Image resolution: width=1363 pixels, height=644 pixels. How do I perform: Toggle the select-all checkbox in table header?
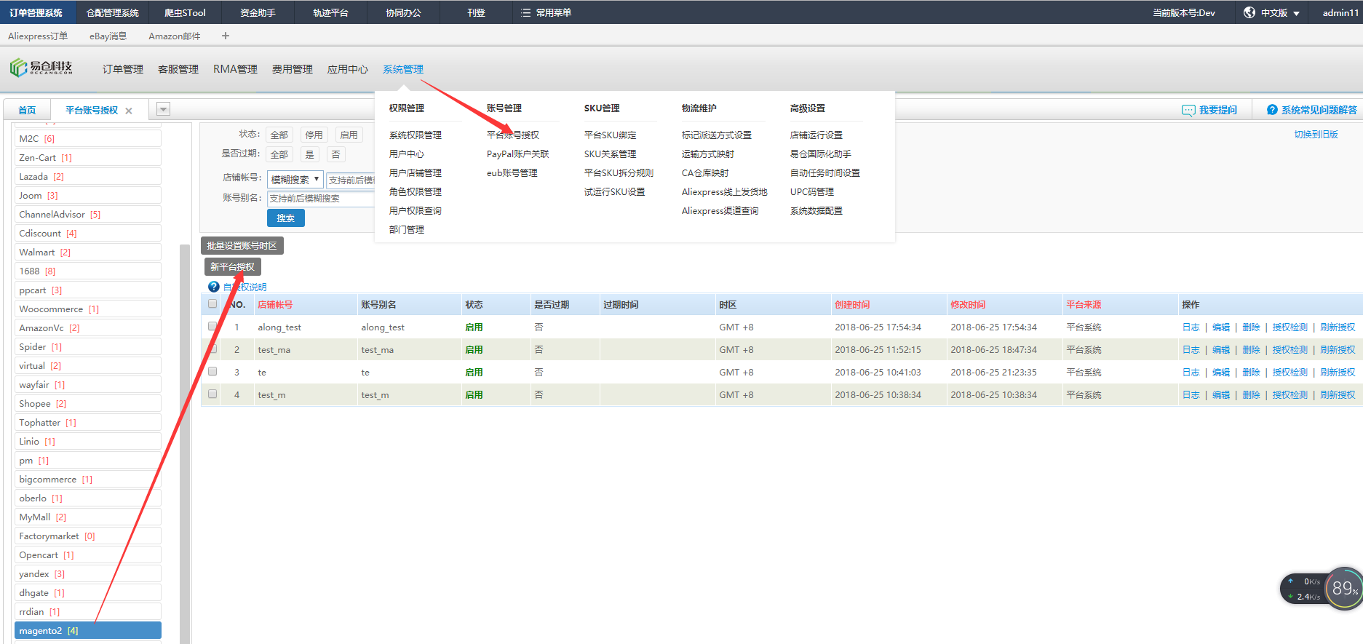point(212,304)
